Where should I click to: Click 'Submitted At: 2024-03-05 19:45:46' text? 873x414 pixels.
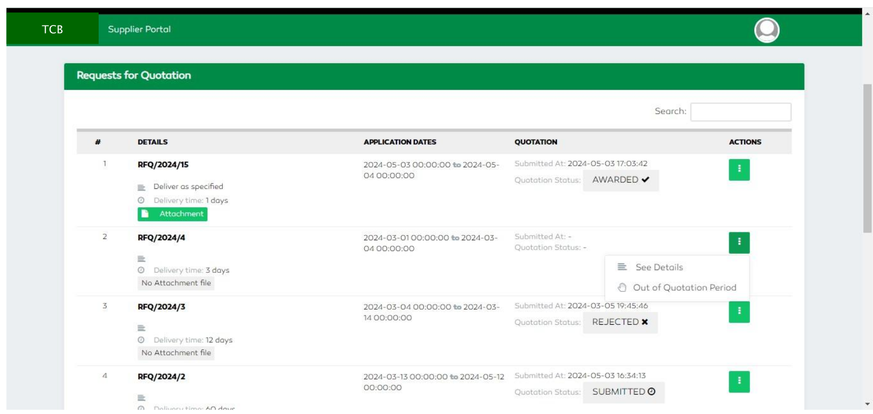(x=581, y=306)
